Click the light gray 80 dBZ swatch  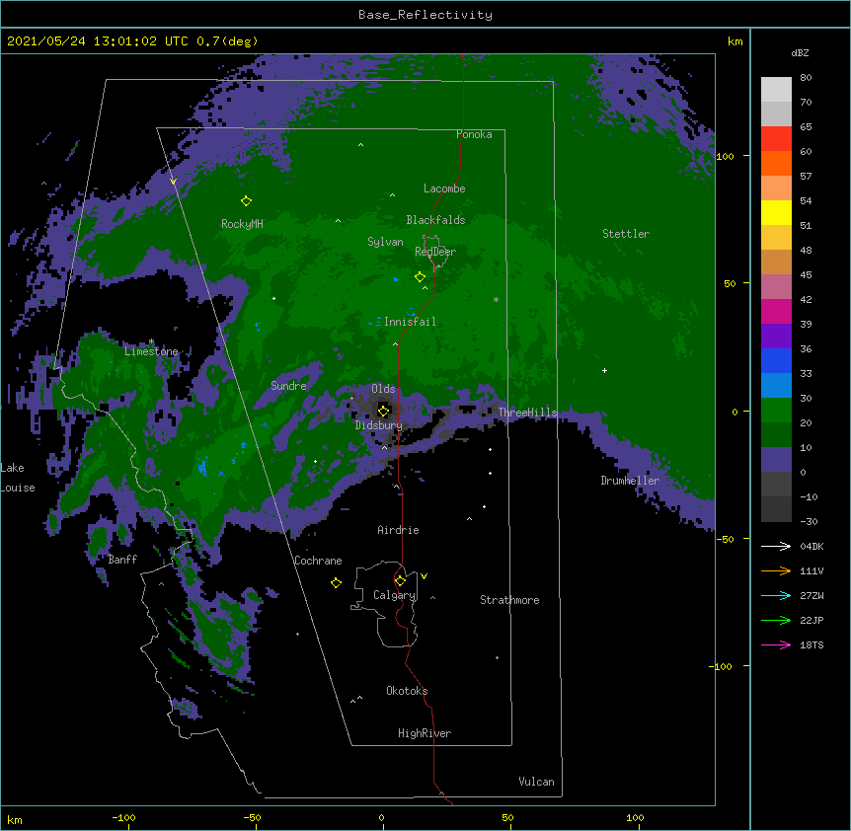(x=776, y=90)
